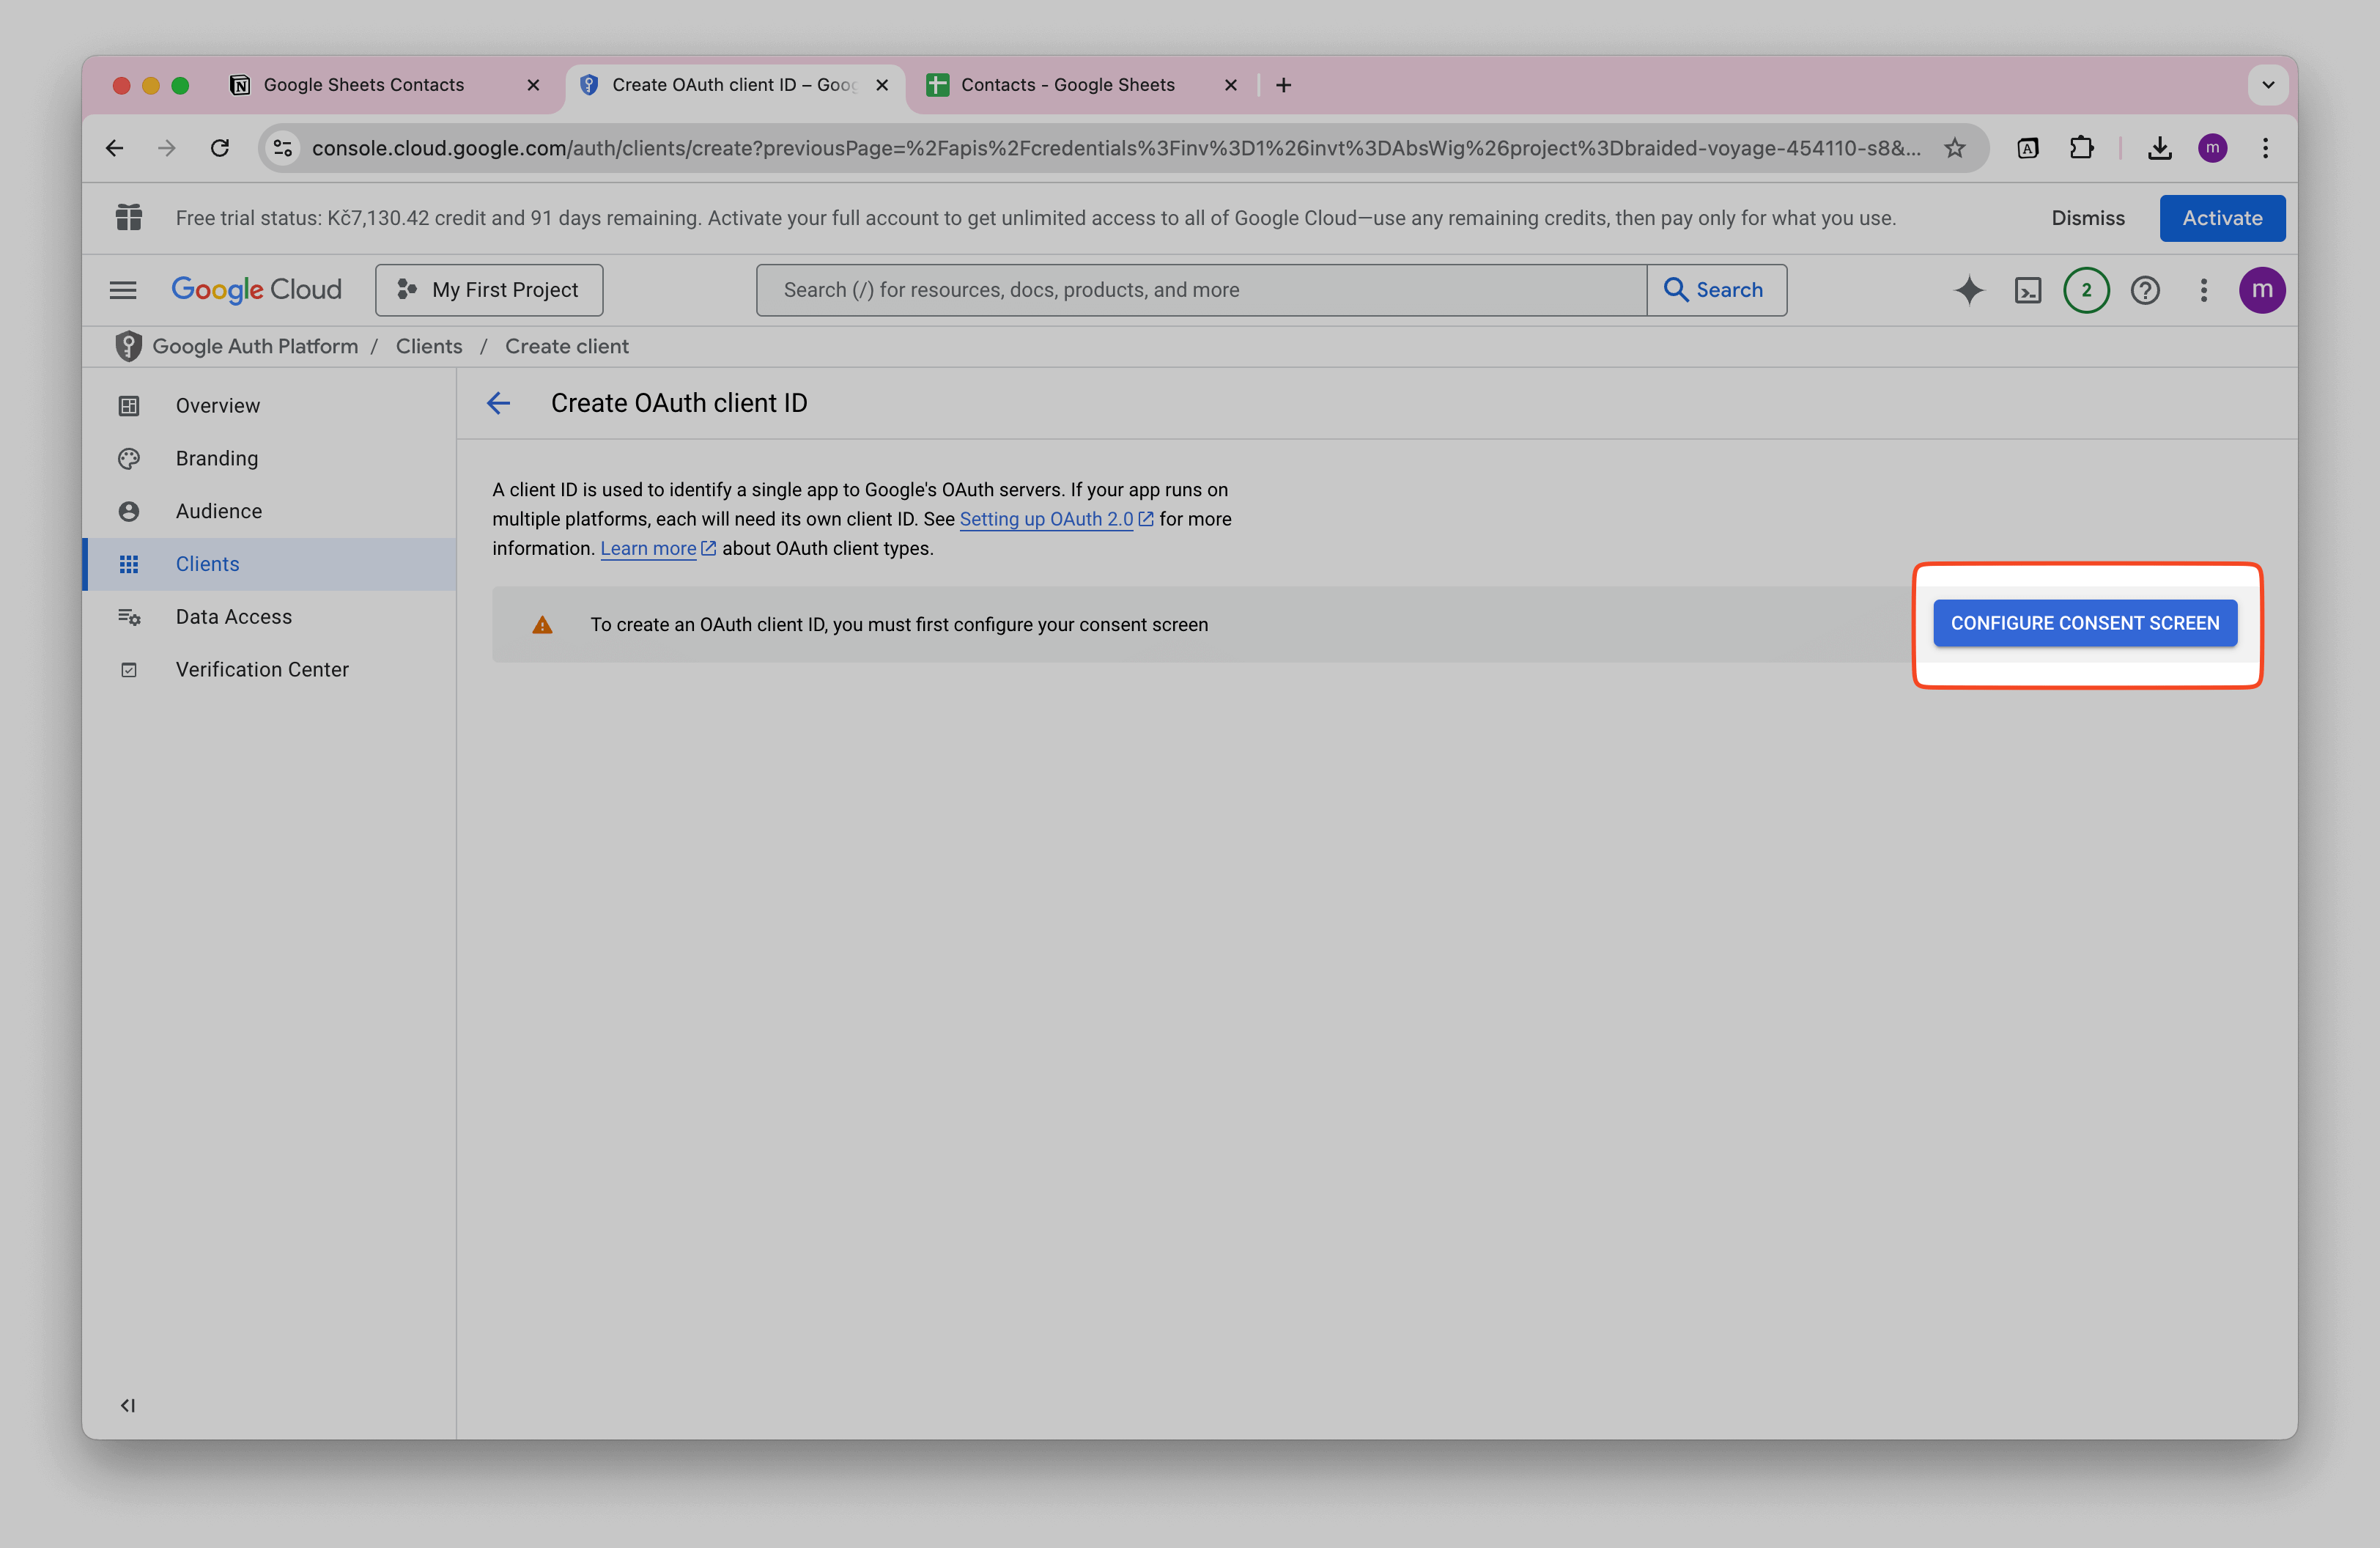The height and width of the screenshot is (1548, 2380).
Task: Click the resources search input field
Action: [1200, 290]
